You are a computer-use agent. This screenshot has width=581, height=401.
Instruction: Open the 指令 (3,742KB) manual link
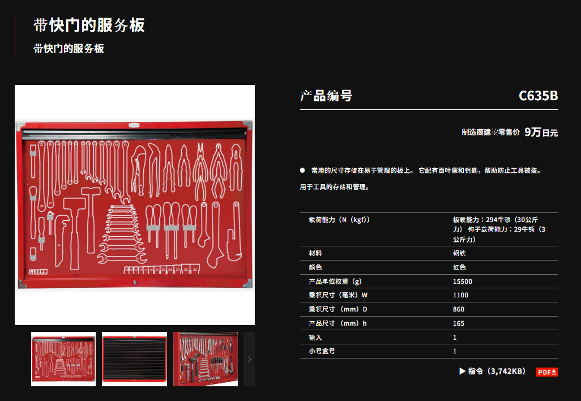(x=497, y=371)
